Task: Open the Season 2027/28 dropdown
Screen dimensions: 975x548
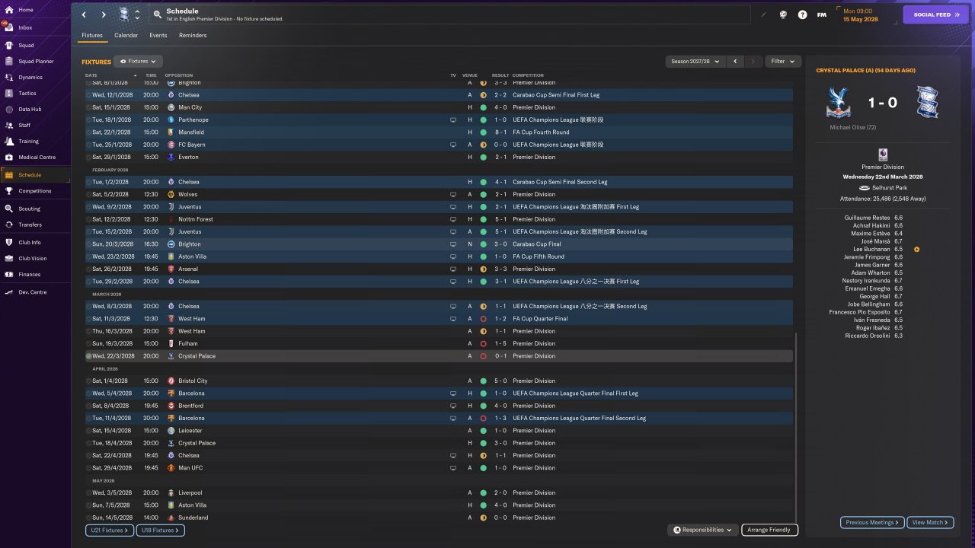Action: point(694,61)
